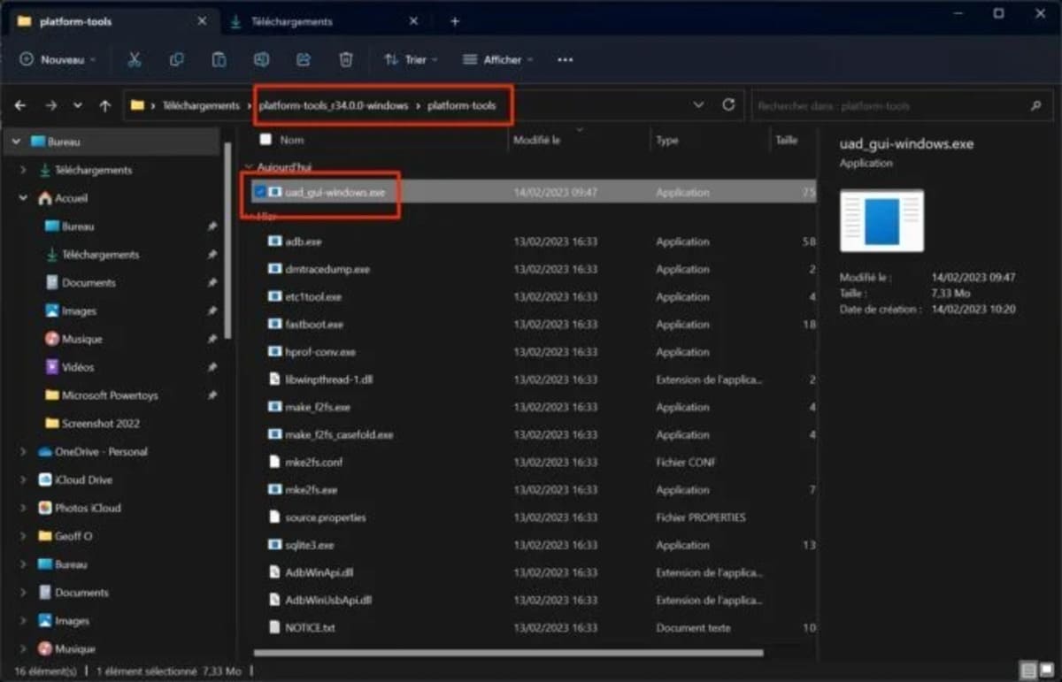The height and width of the screenshot is (682, 1062).
Task: Click the search field for platform-tools
Action: [899, 105]
